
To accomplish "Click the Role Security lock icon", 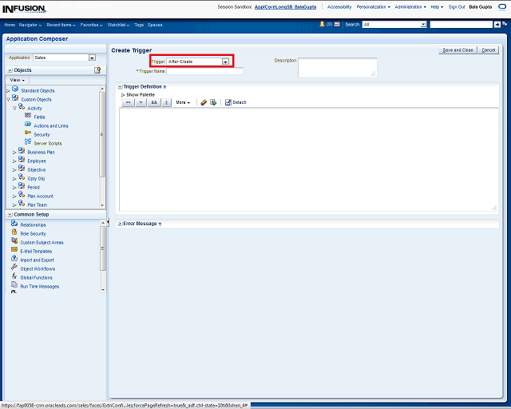I will coord(14,232).
